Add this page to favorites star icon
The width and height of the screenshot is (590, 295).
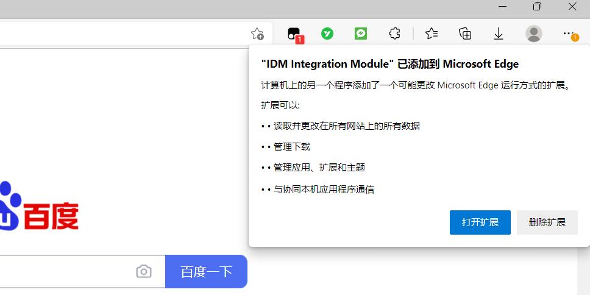[257, 34]
